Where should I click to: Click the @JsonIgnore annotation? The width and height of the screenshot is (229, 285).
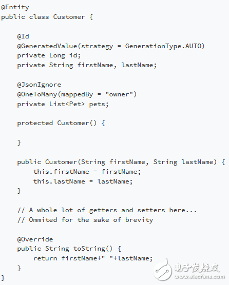39,85
